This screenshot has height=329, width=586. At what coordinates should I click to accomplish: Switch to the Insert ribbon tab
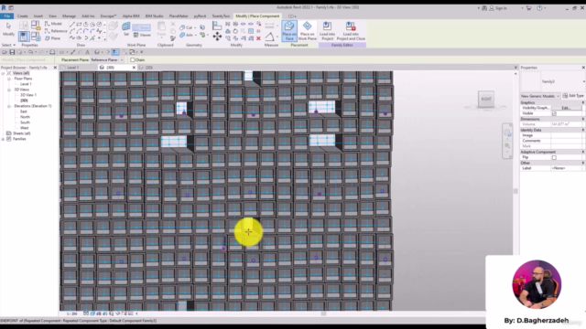pyautogui.click(x=38, y=16)
